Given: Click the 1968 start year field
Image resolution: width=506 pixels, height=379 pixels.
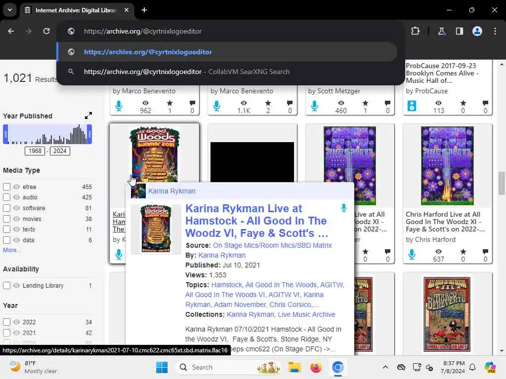Looking at the screenshot, I should (35, 151).
